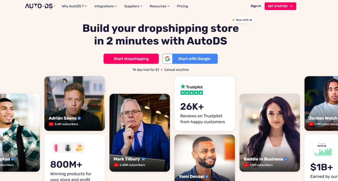Click the GET STARTED button

[x=280, y=6]
